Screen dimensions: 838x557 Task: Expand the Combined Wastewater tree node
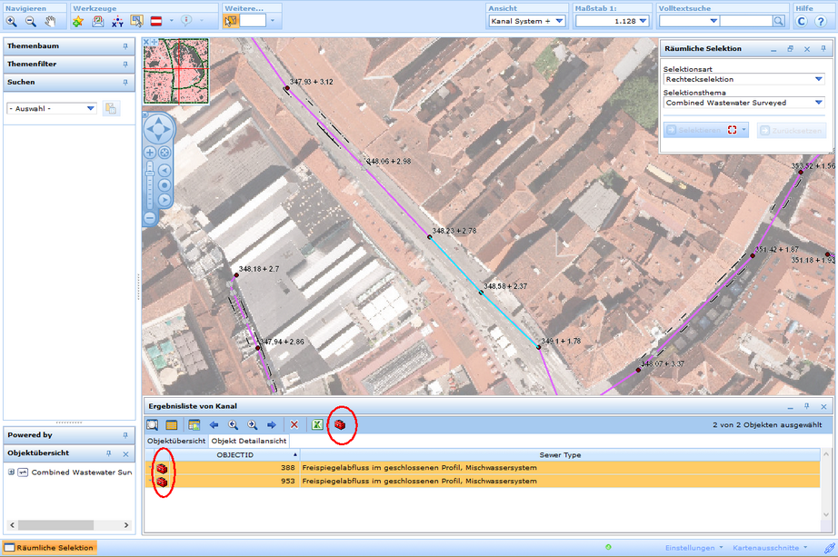tap(12, 472)
